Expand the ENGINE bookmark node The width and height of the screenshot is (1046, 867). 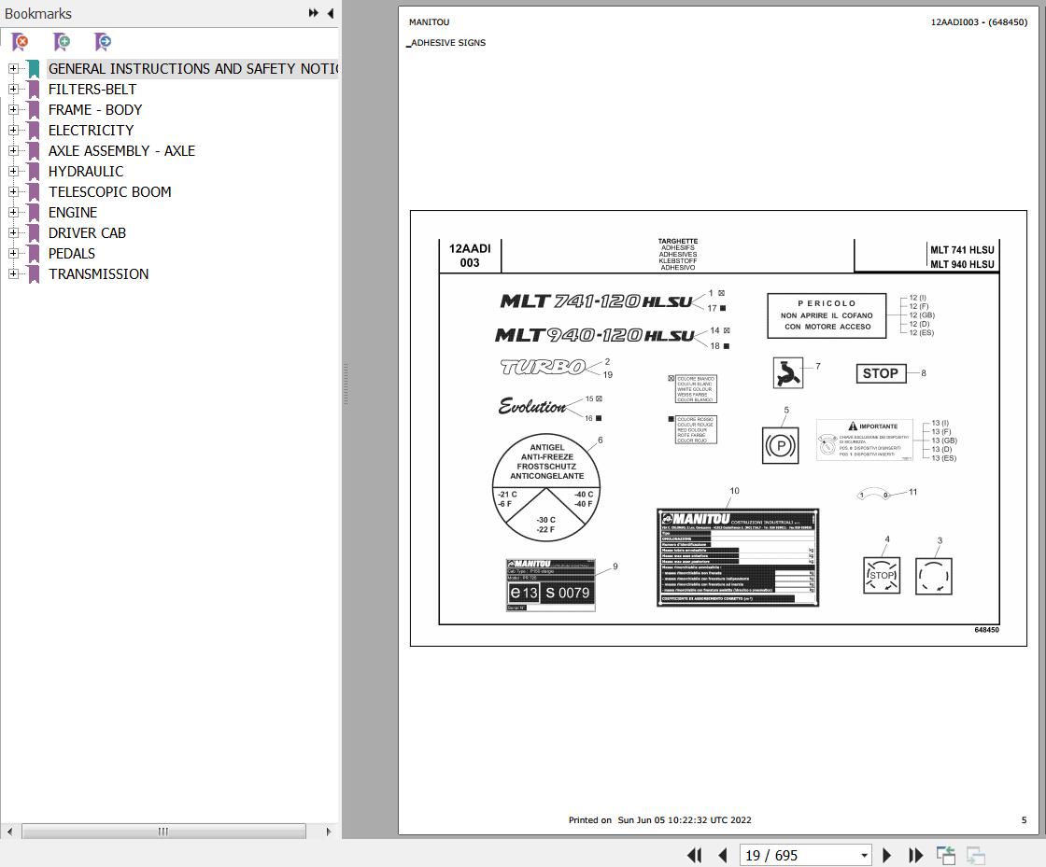[13, 213]
